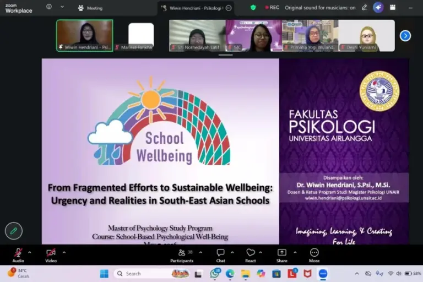Open Copilot from the taskbar

(x=261, y=274)
